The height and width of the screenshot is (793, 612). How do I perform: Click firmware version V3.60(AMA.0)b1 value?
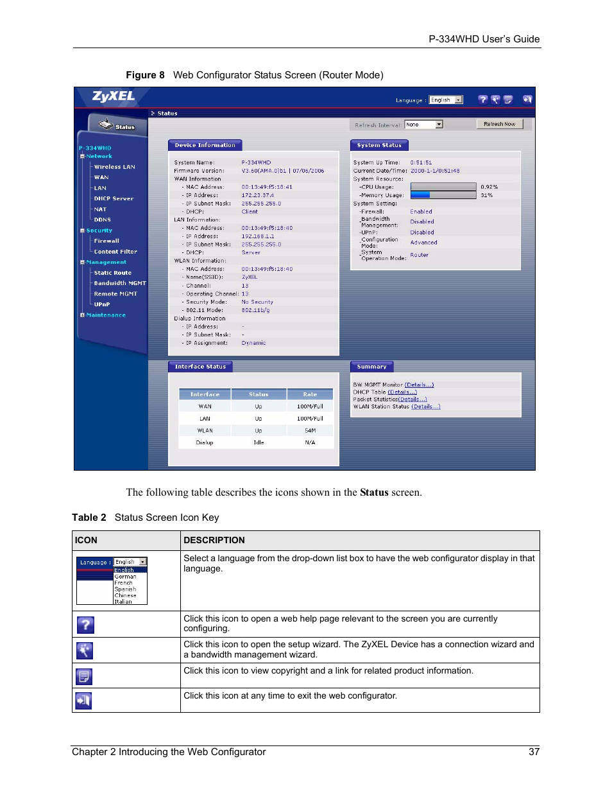(x=264, y=171)
